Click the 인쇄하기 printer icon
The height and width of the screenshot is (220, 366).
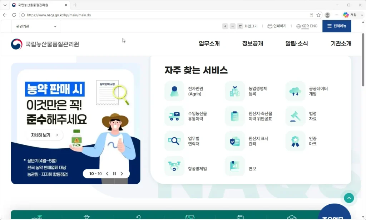pyautogui.click(x=270, y=26)
